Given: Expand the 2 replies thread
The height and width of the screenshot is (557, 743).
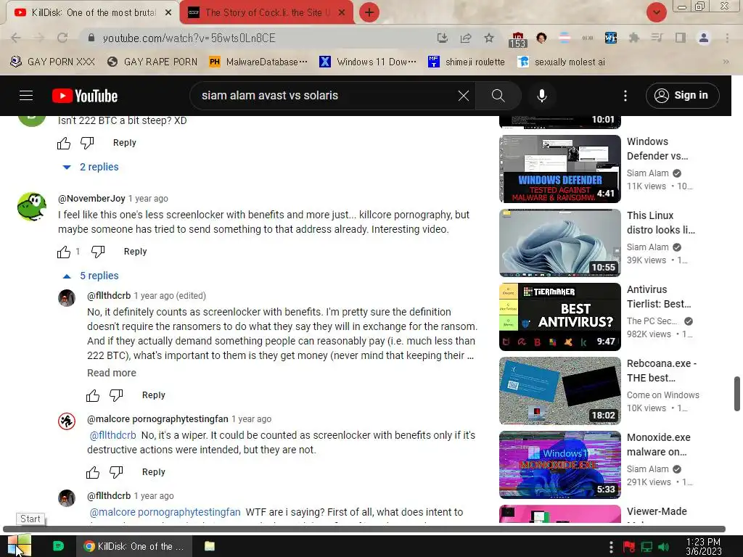Looking at the screenshot, I should click(91, 167).
